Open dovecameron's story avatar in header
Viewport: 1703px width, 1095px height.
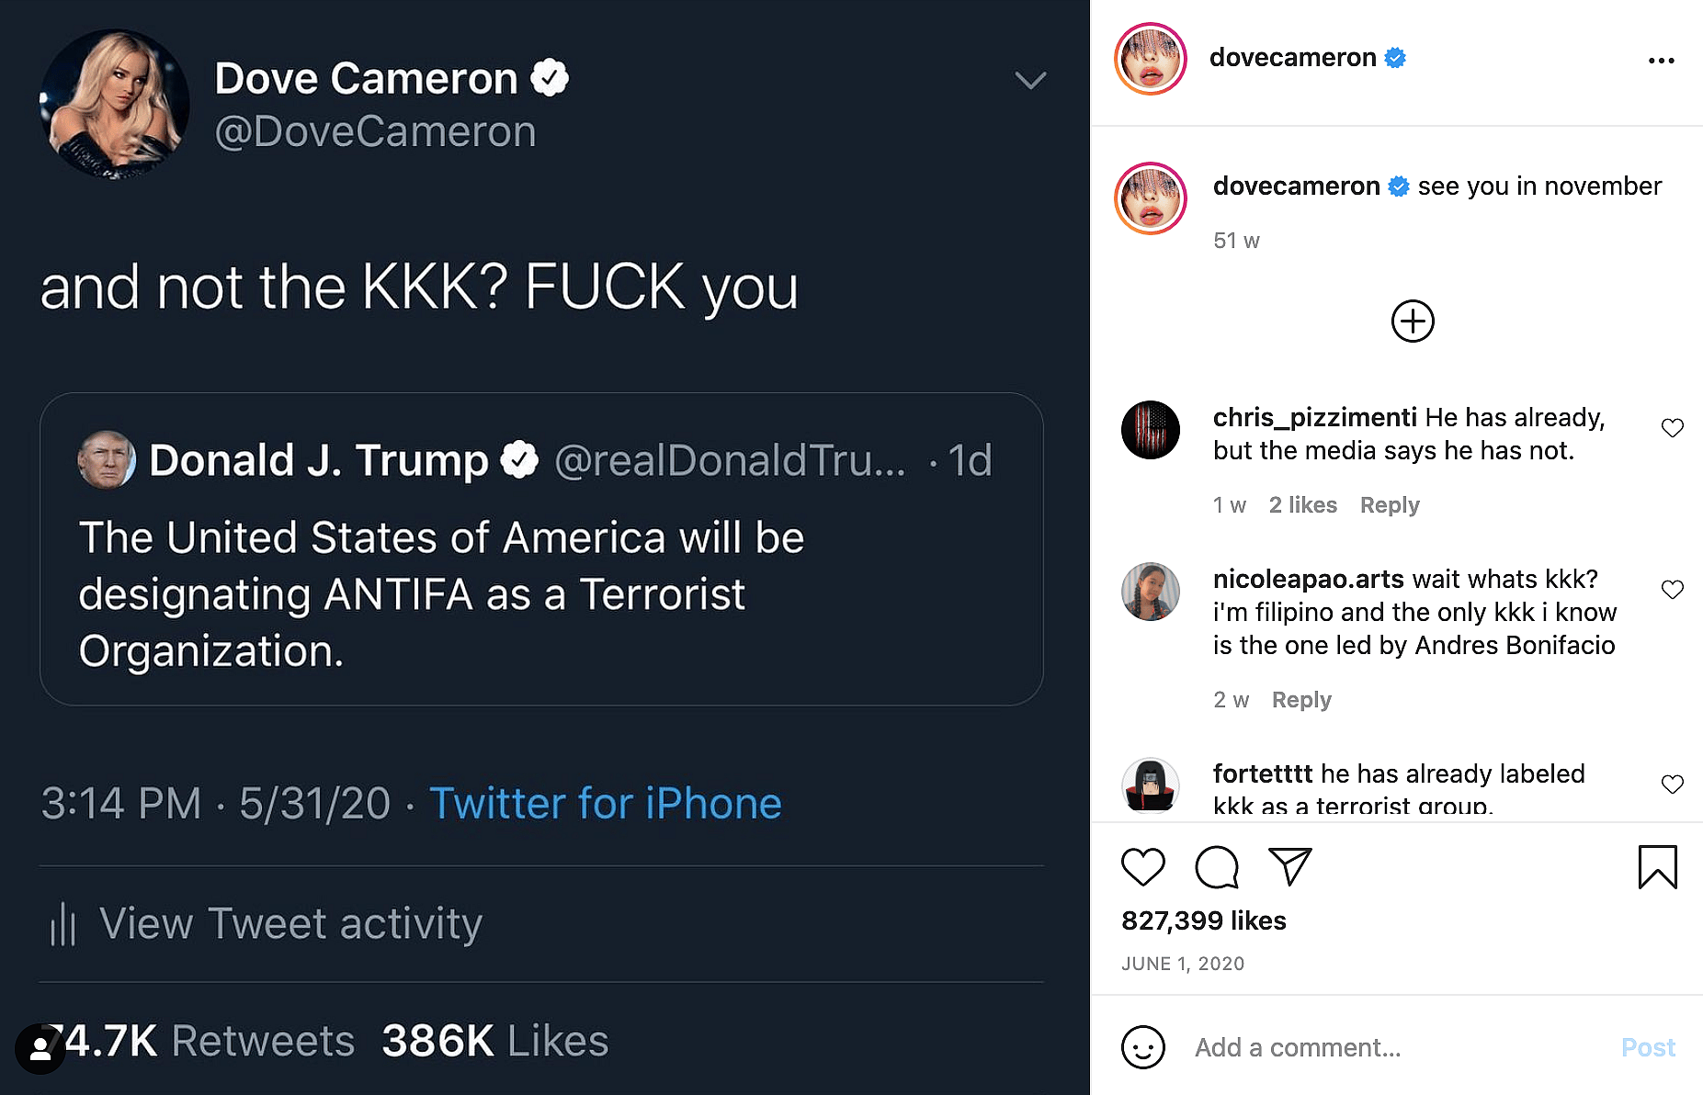(x=1150, y=59)
